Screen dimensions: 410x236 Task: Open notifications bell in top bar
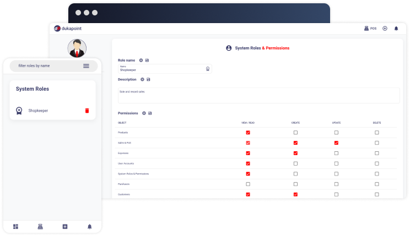coord(396,29)
